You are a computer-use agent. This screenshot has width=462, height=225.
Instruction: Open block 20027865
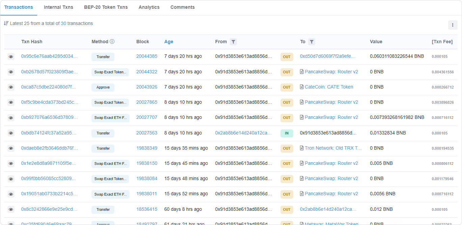147,102
